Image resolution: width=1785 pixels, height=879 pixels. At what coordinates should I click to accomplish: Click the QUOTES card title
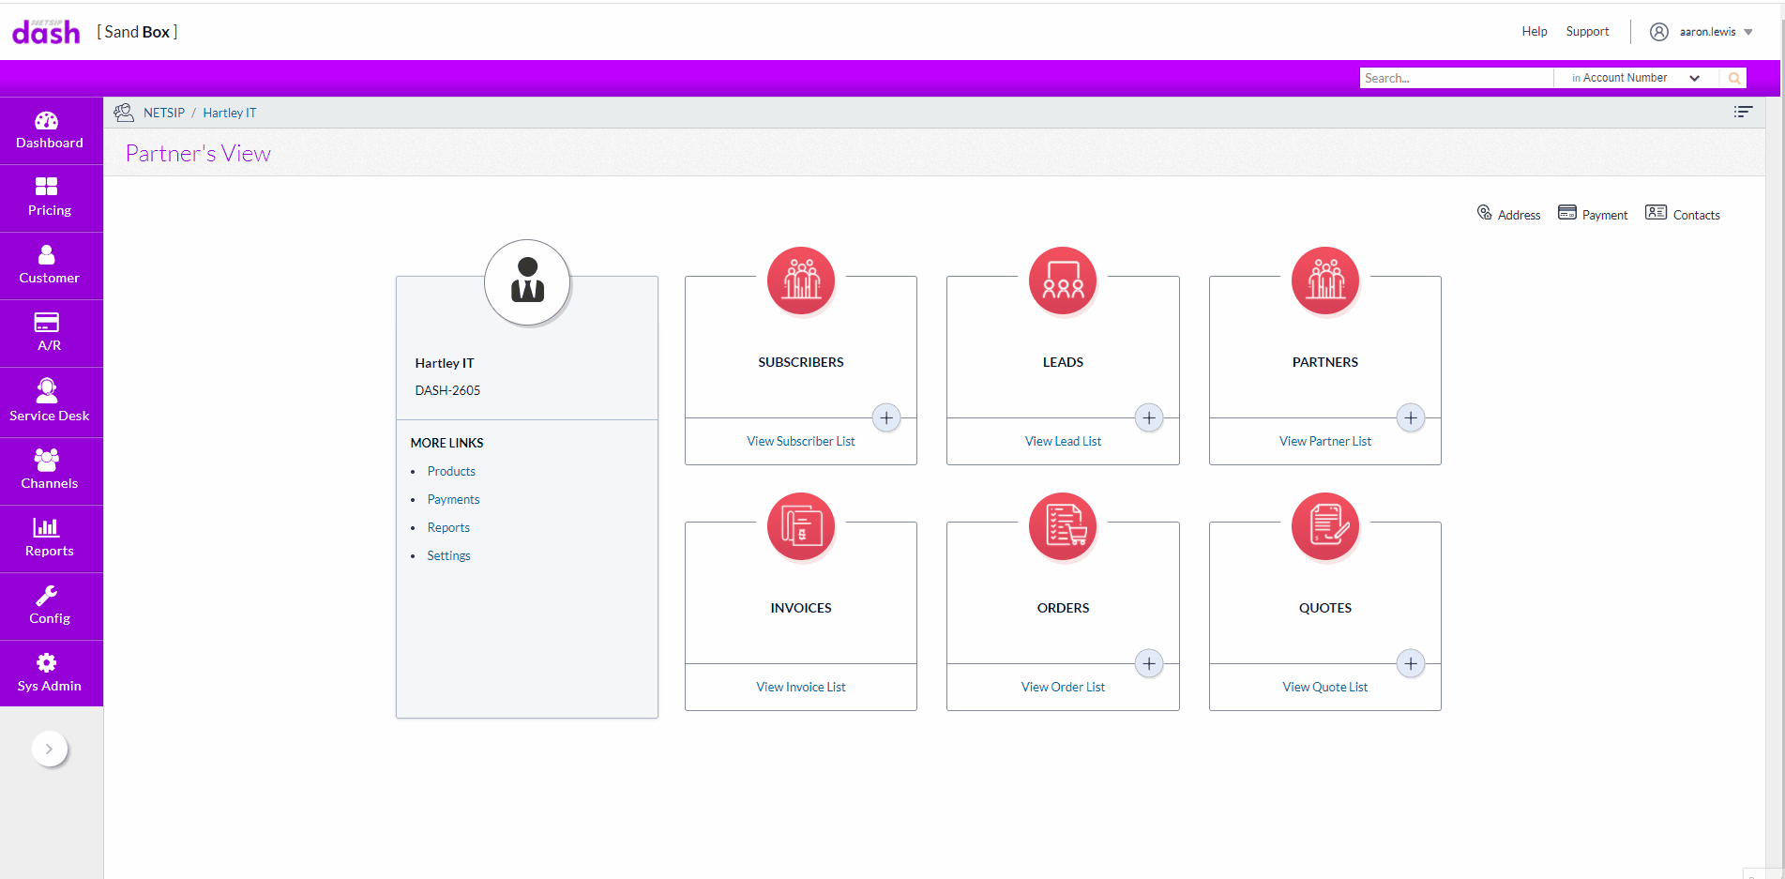[1325, 608]
